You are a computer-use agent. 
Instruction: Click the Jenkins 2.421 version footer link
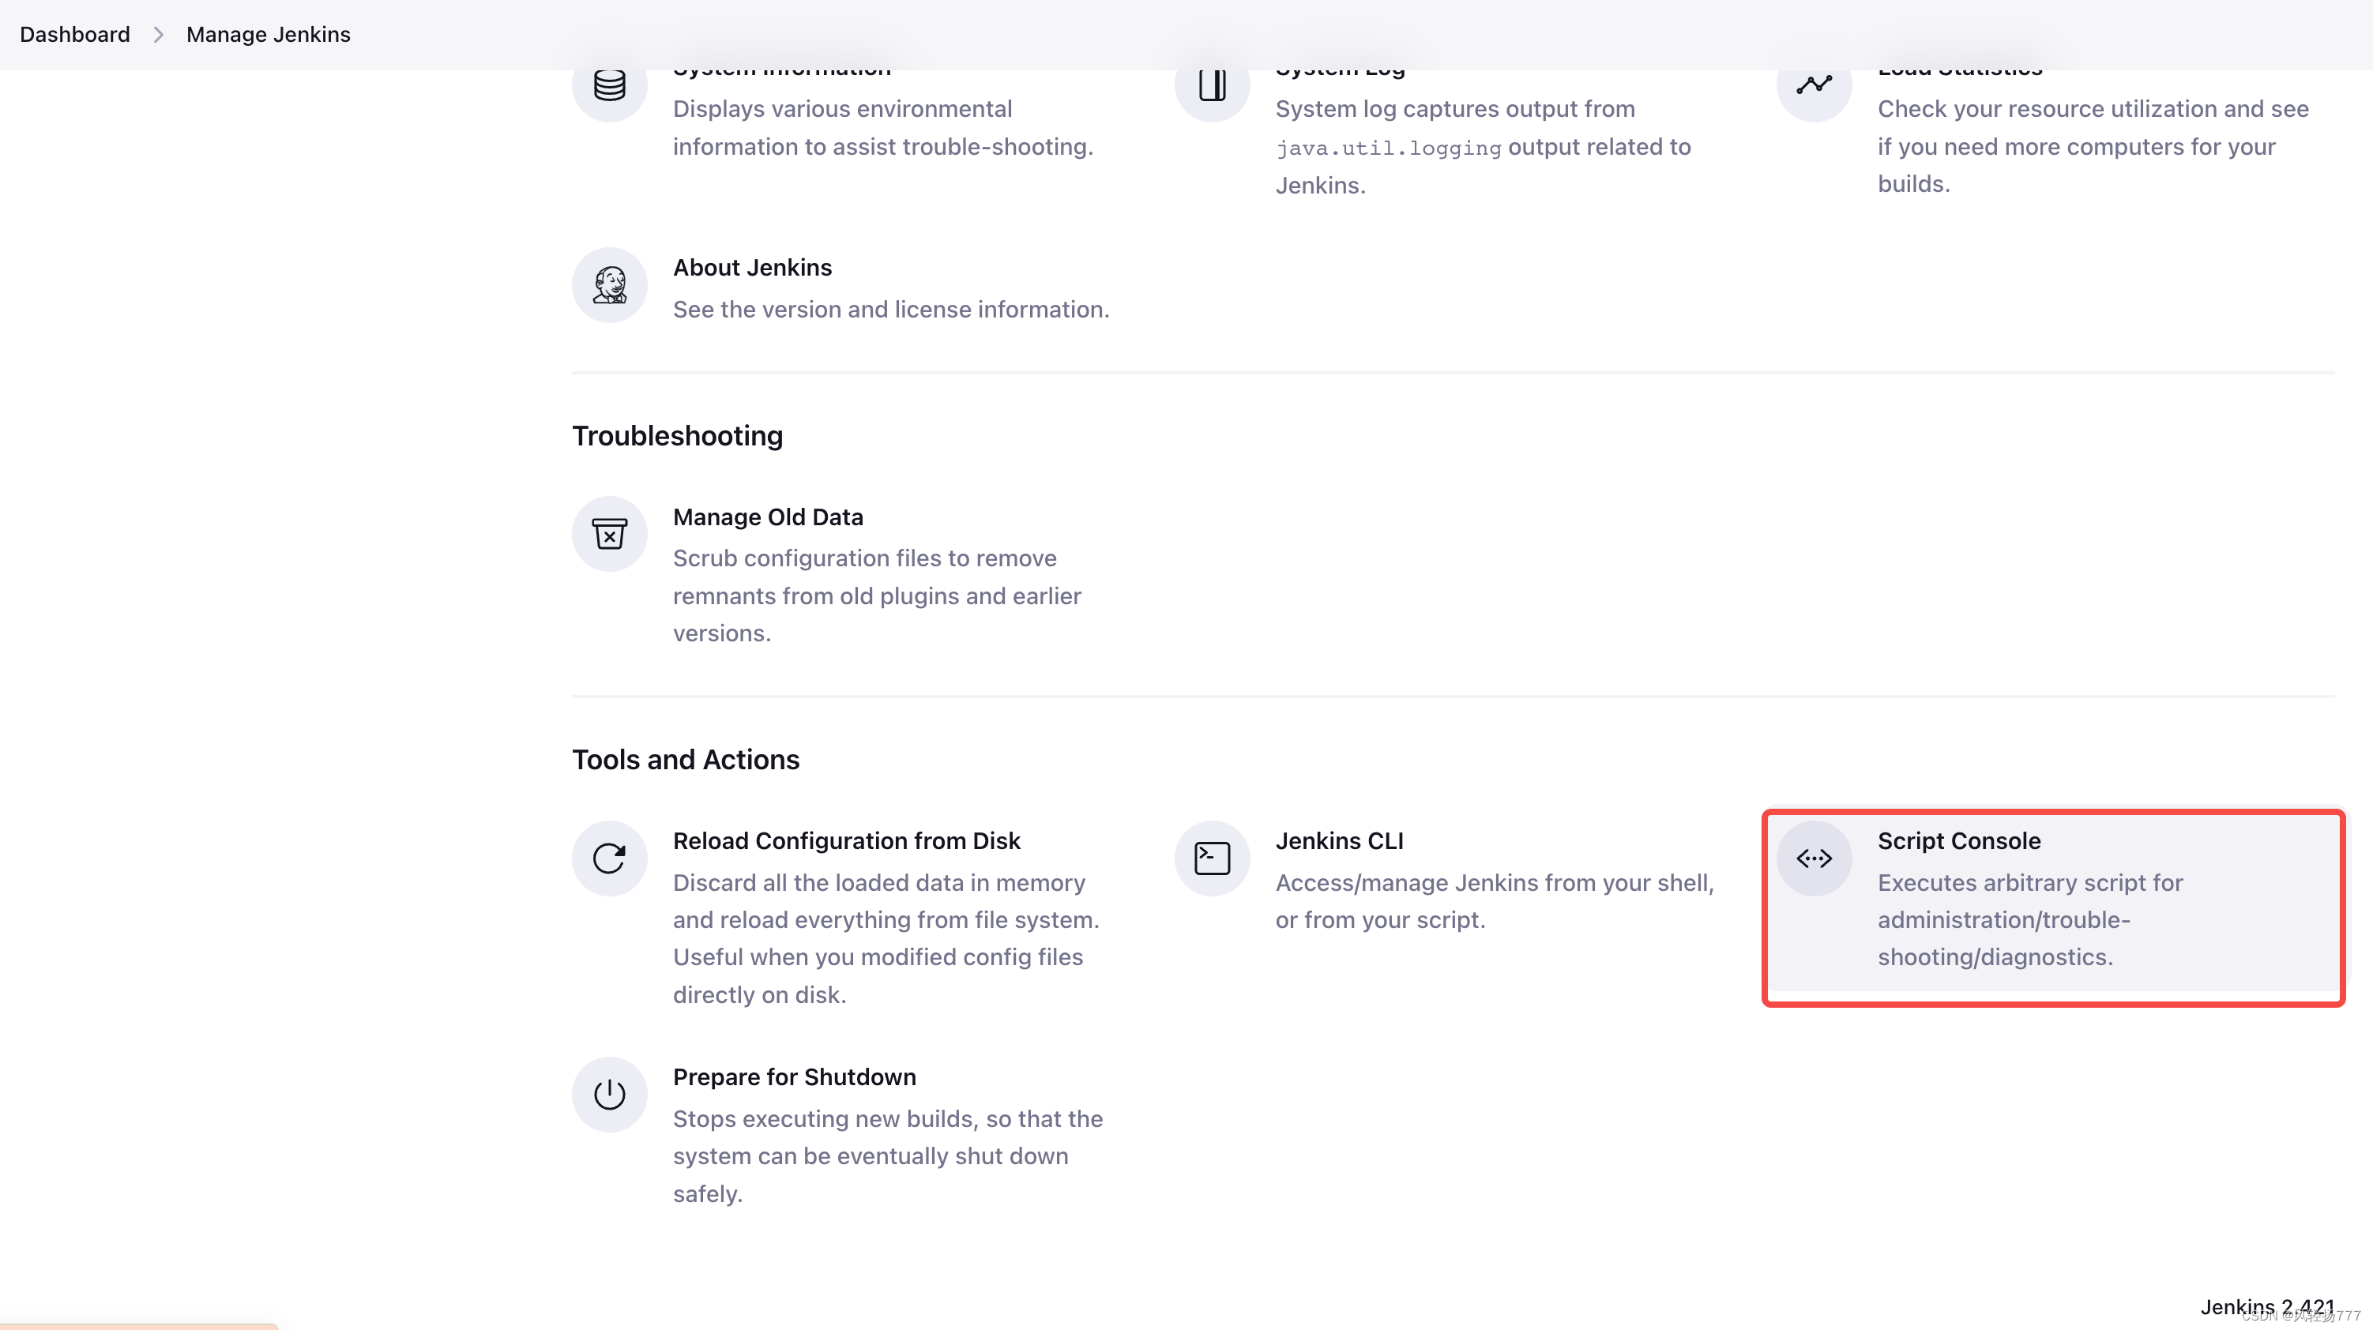coord(2267,1306)
